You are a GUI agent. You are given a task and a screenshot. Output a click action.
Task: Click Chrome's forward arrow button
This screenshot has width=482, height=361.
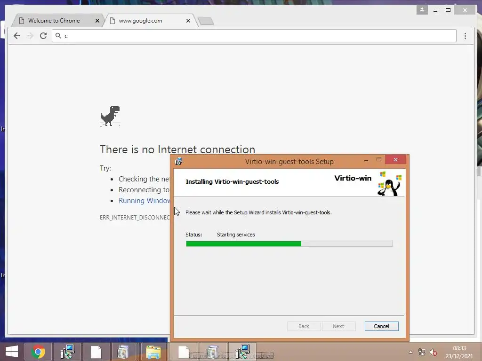point(30,36)
